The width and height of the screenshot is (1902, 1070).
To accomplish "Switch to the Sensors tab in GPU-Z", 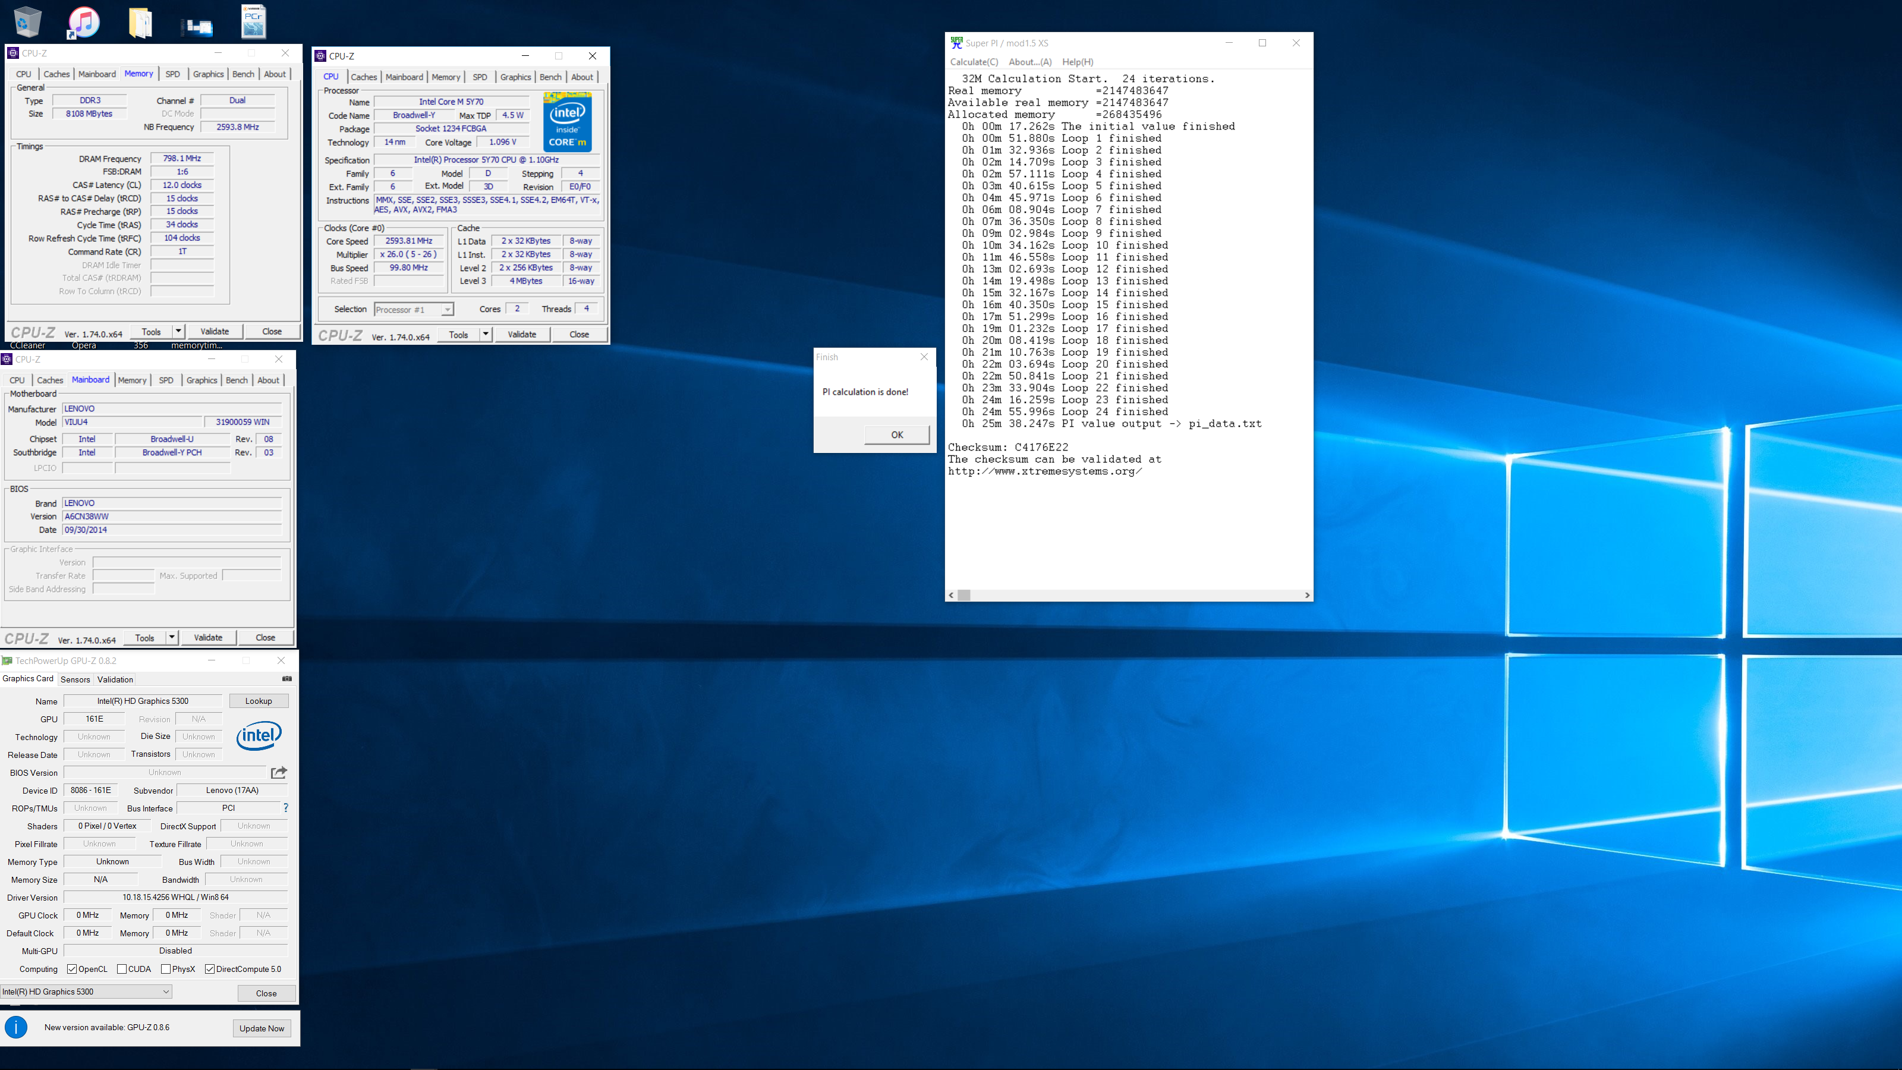I will click(75, 679).
